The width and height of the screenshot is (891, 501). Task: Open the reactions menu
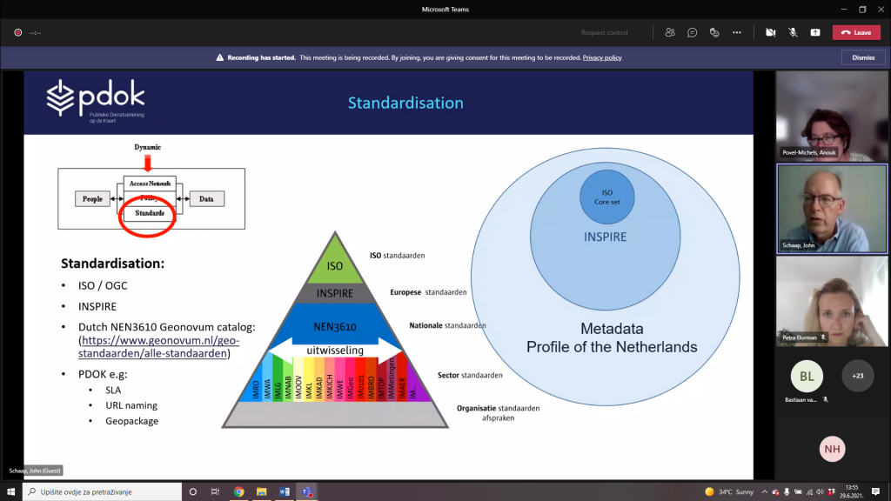(714, 32)
